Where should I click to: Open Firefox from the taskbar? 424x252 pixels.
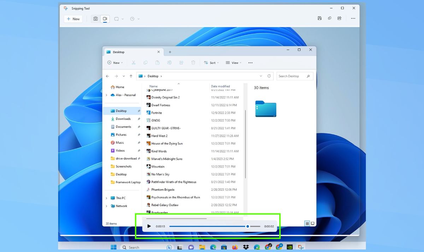[x=235, y=247]
